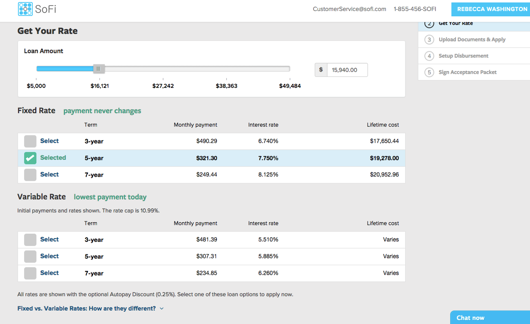Click fixed 3-year lifetime cost $17,650.44
This screenshot has width=530, height=324.
click(384, 141)
